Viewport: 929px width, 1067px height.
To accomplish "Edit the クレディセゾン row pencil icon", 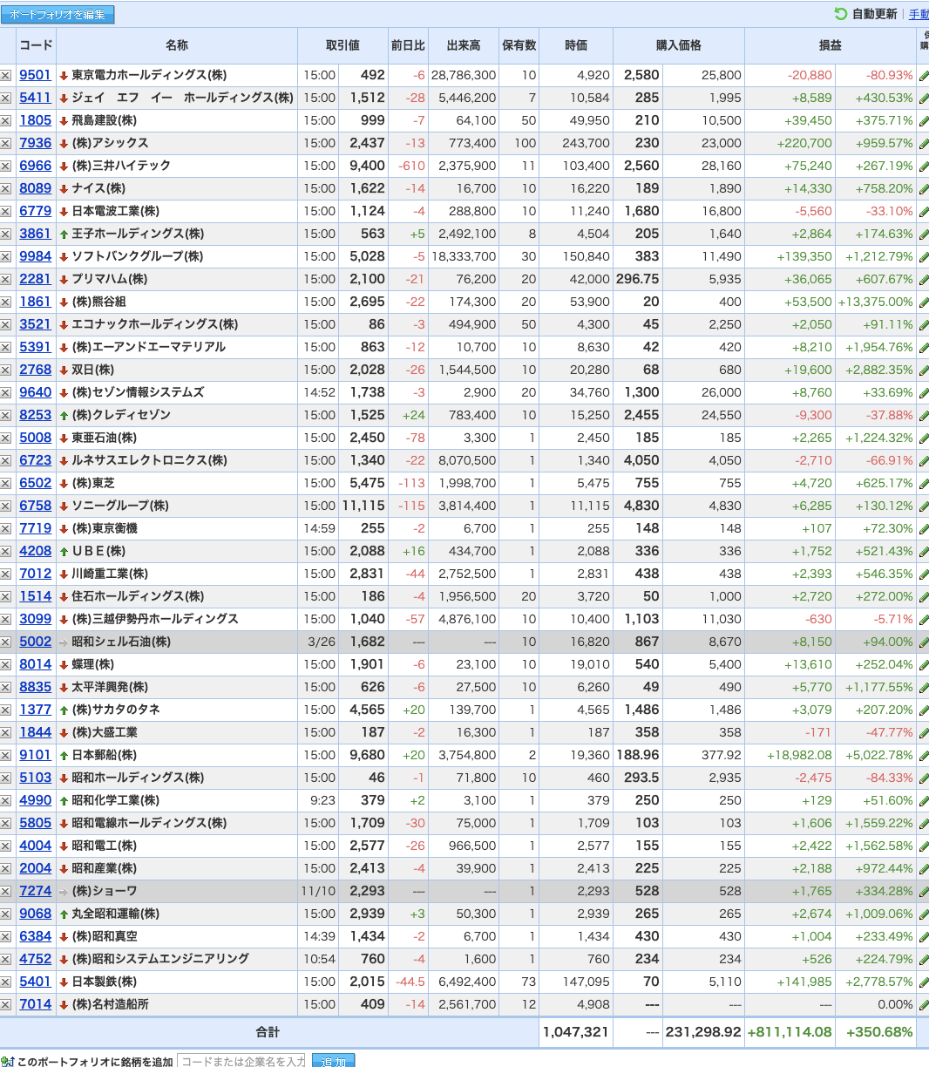I will 924,416.
